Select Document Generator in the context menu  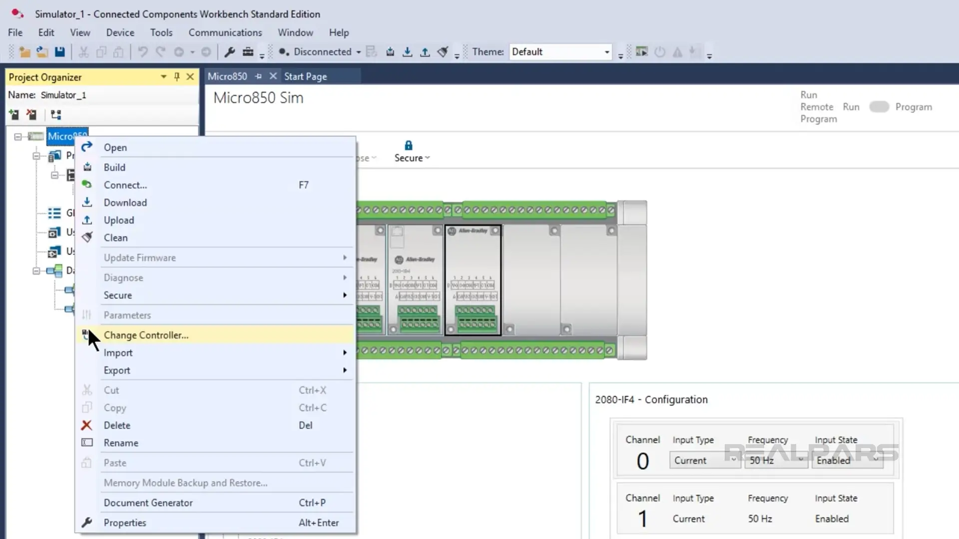click(215, 503)
